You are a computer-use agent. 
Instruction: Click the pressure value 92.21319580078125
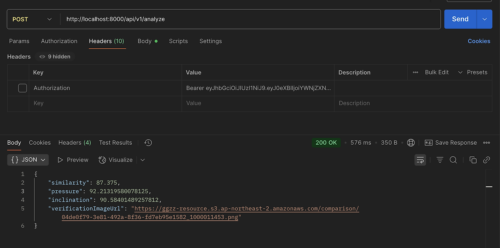tap(118, 191)
